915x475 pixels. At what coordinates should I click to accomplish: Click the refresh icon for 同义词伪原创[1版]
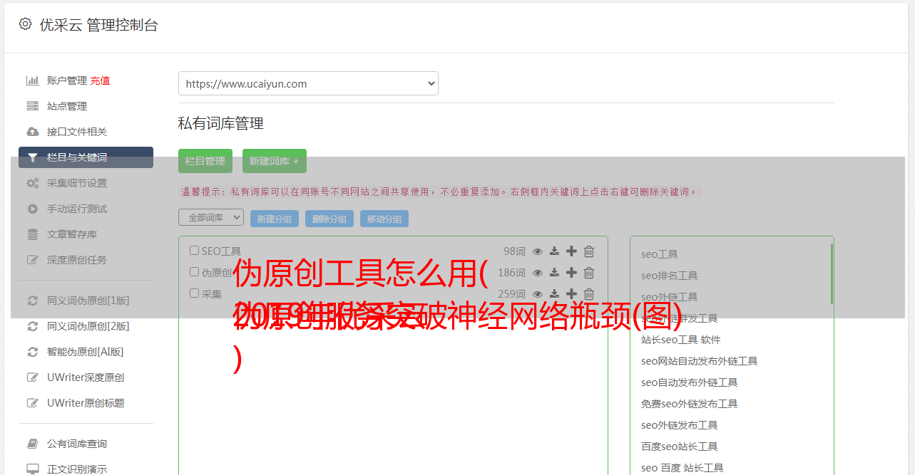coord(33,301)
